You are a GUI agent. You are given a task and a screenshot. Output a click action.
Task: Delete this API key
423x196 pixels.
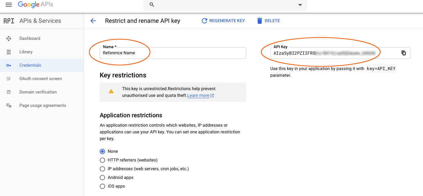268,21
